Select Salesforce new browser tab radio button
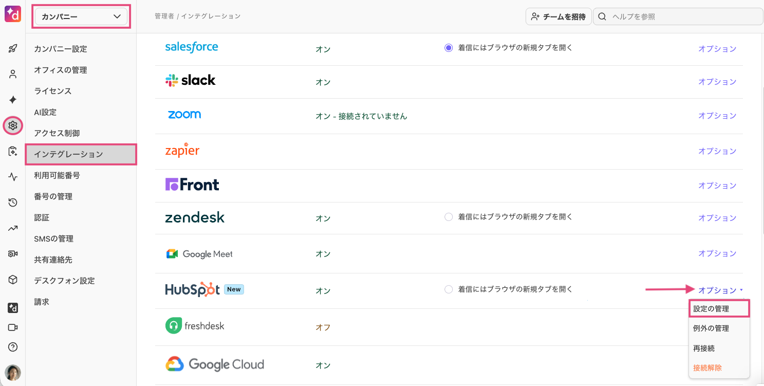This screenshot has width=764, height=386. tap(449, 48)
